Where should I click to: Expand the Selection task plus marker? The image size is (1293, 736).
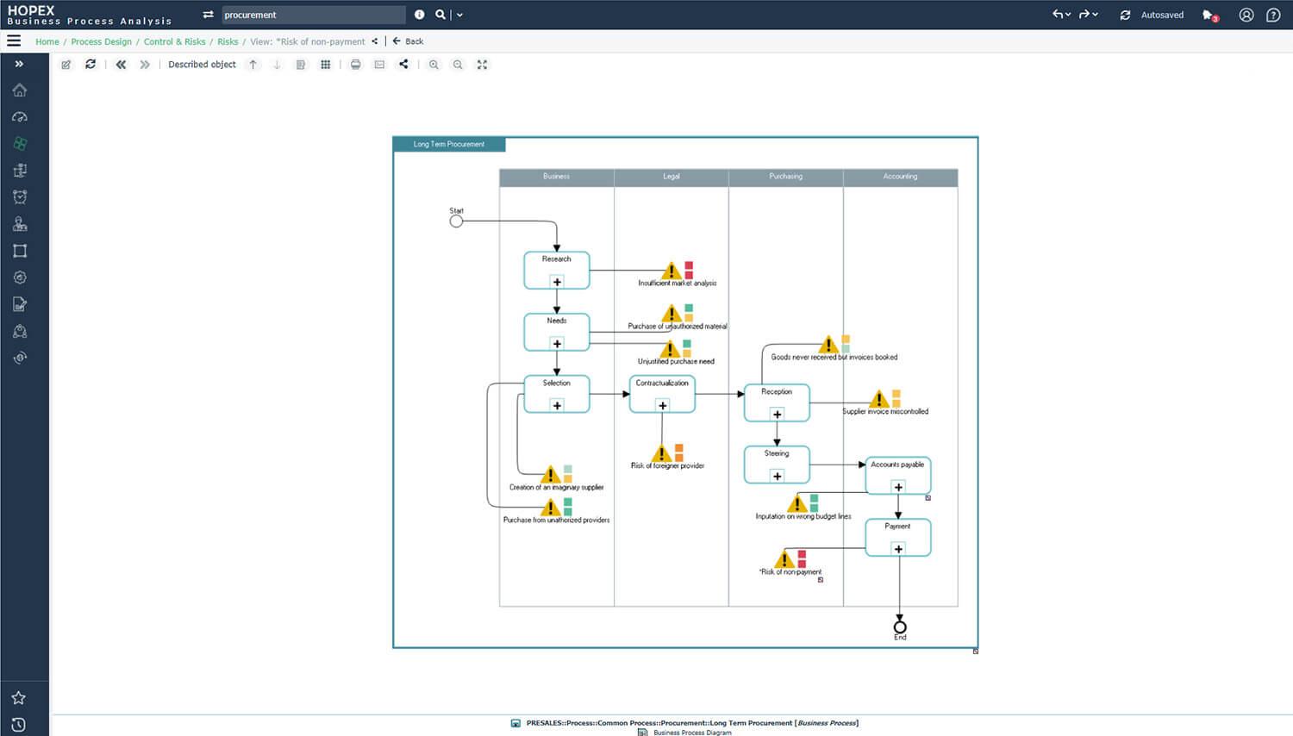(x=557, y=406)
